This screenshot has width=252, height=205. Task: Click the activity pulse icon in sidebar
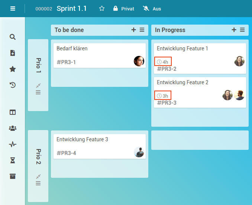(13, 144)
